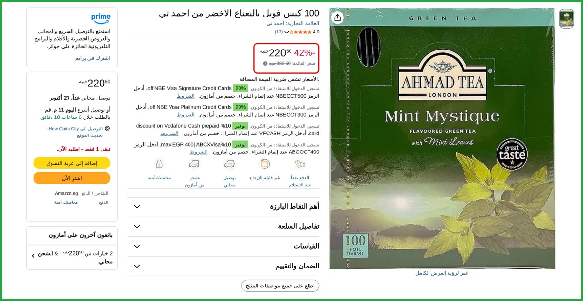Click 'اشترك في برايم' link
This screenshot has height=301, width=583.
tap(93, 58)
